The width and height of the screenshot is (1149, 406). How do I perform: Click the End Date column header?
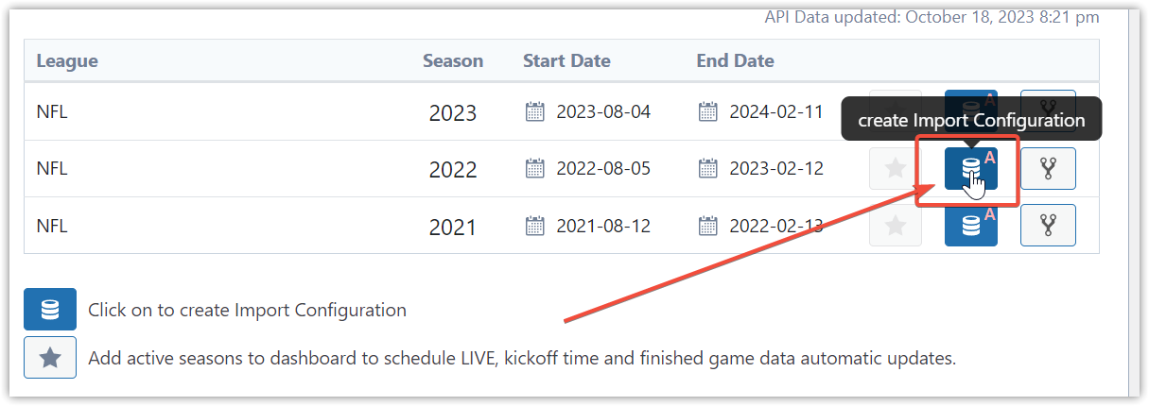(736, 61)
